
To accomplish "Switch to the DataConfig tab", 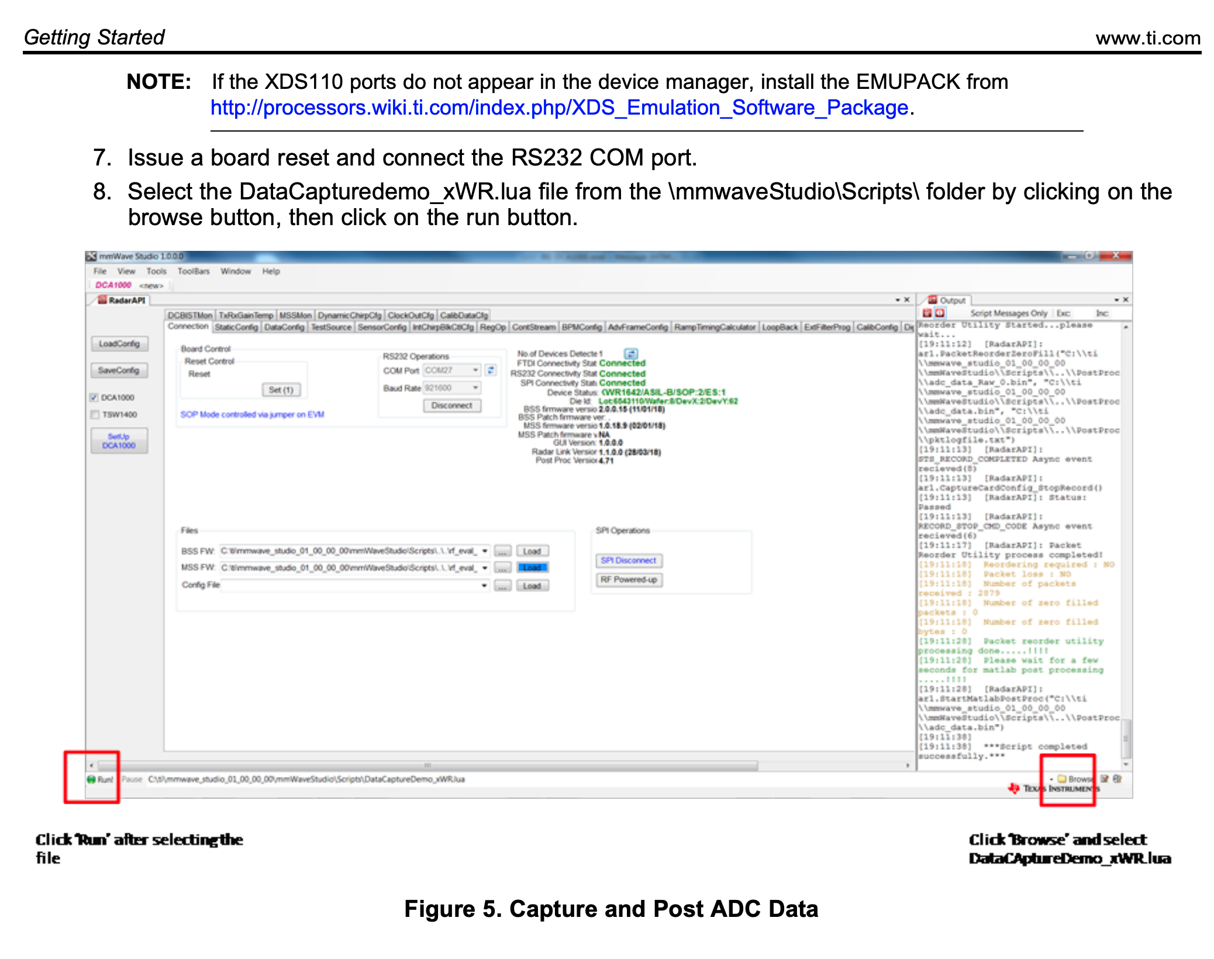I will (x=284, y=327).
